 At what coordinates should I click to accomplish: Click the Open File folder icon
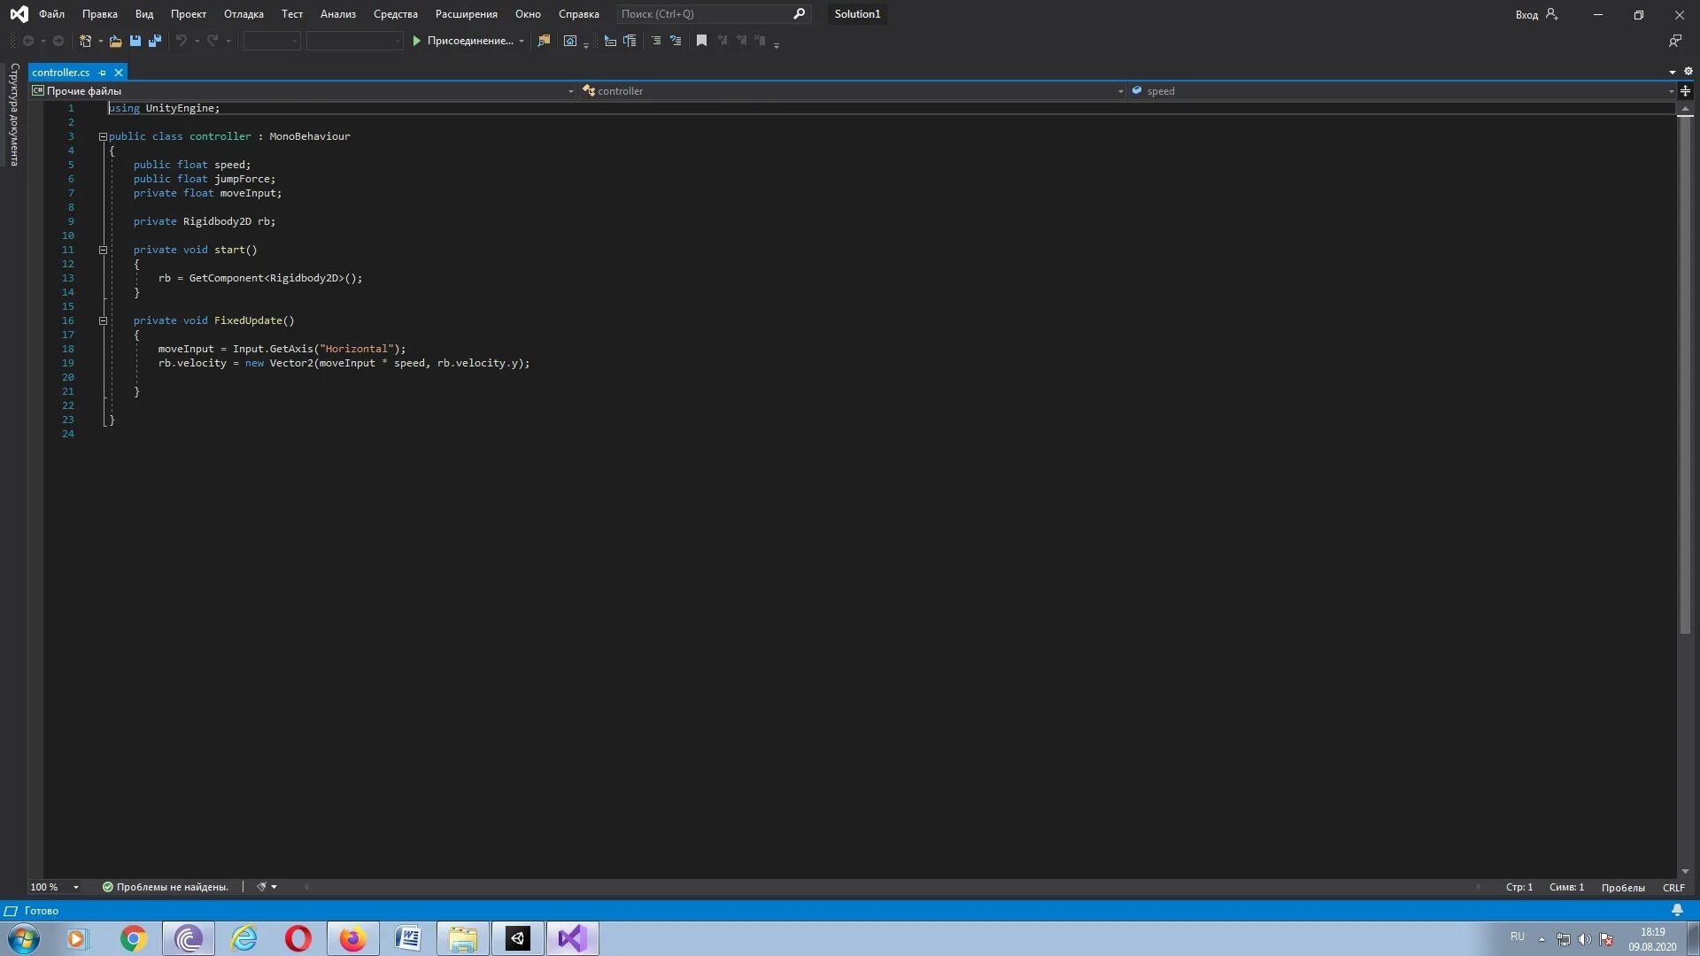[115, 41]
